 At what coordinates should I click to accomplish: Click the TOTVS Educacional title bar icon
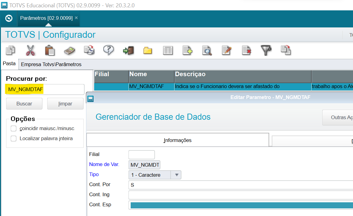click(x=4, y=5)
